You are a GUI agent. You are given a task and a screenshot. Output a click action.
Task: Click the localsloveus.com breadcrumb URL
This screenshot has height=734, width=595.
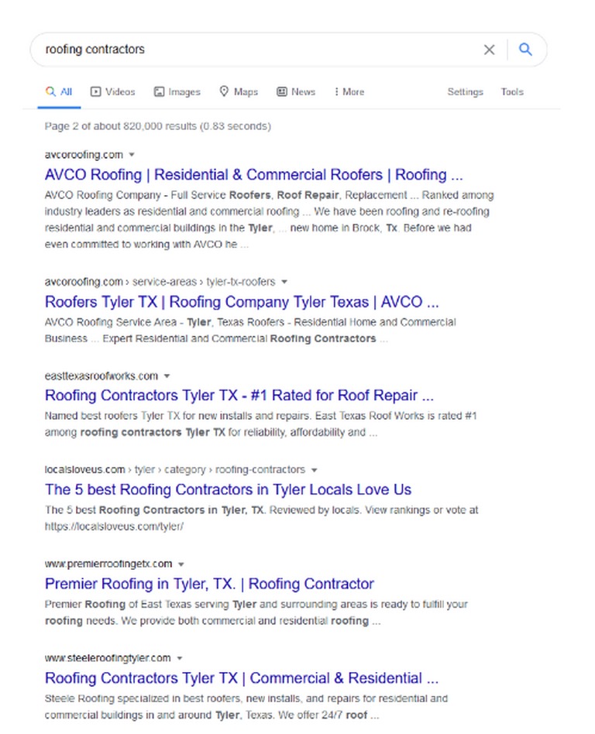pos(175,469)
